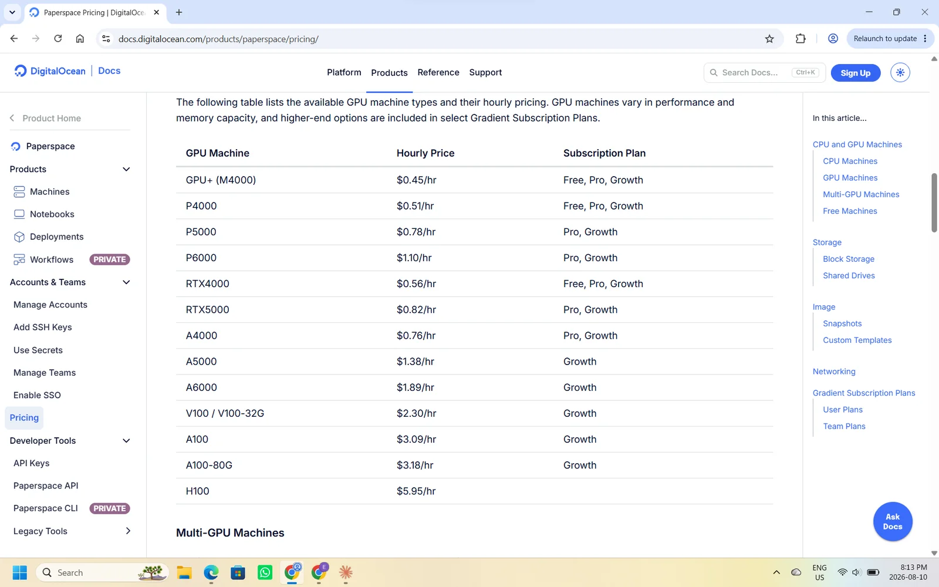Open Microsoft Store from taskbar
This screenshot has width=939, height=587.
[238, 572]
